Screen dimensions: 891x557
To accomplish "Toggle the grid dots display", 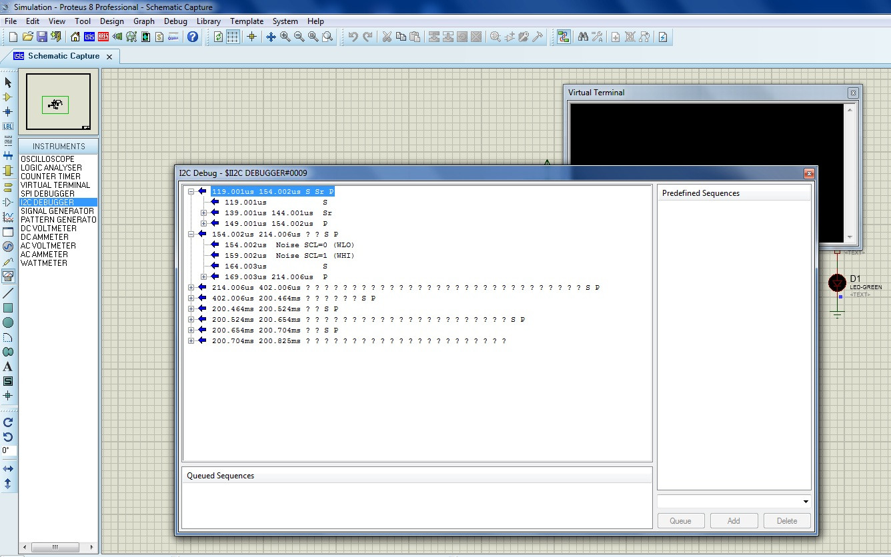I will pyautogui.click(x=232, y=37).
